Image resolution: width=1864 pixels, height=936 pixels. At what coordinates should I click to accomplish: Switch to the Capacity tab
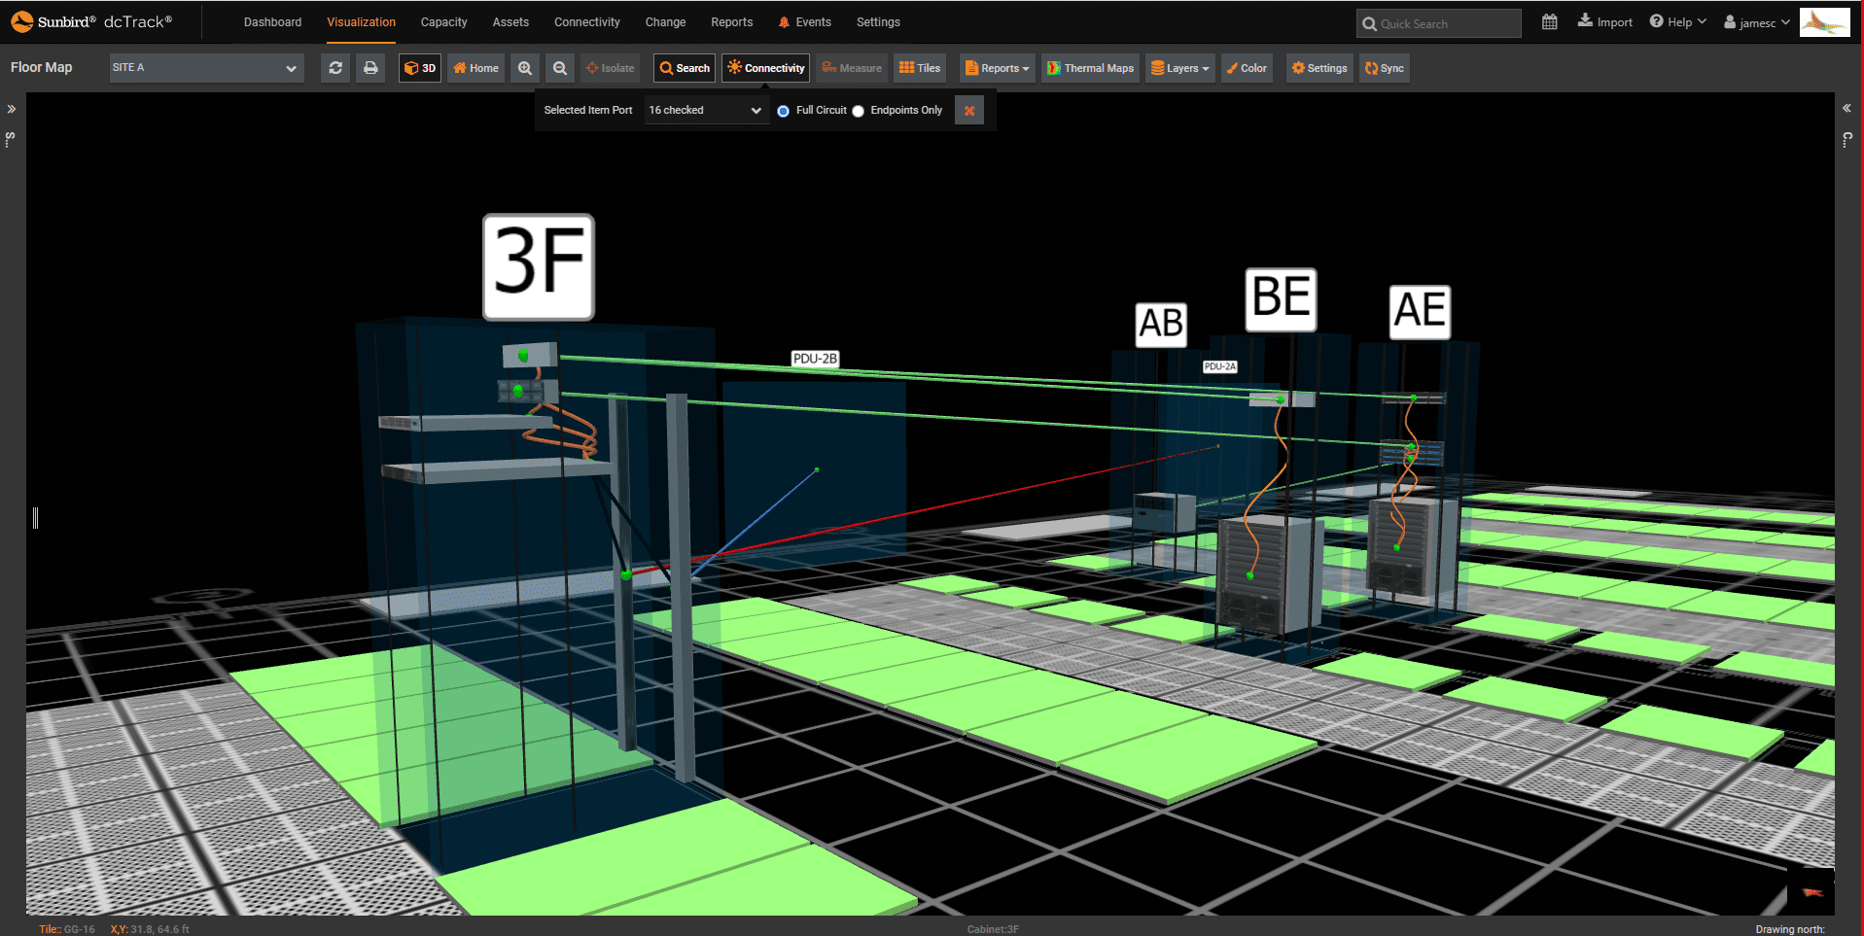point(443,21)
